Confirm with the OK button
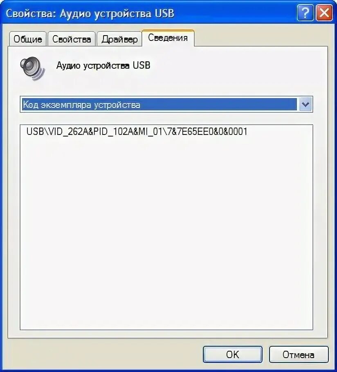Screen dimensions: 337x372 (x=233, y=354)
